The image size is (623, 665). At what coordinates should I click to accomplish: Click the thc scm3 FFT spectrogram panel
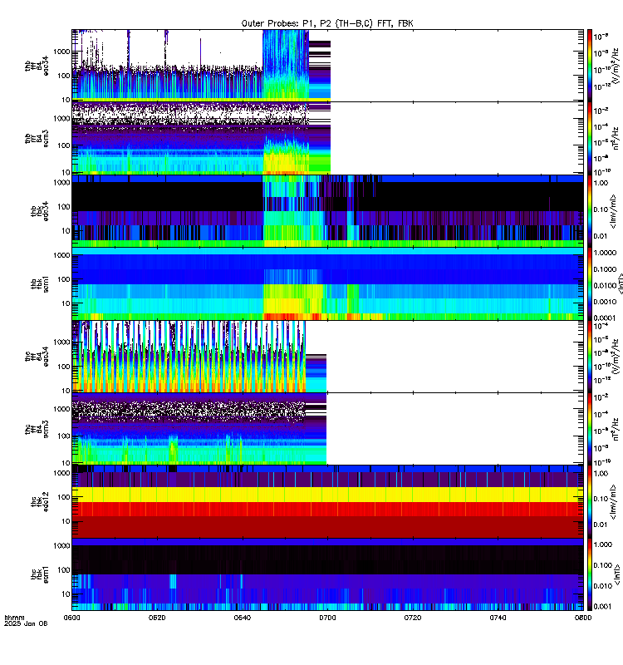(x=327, y=429)
